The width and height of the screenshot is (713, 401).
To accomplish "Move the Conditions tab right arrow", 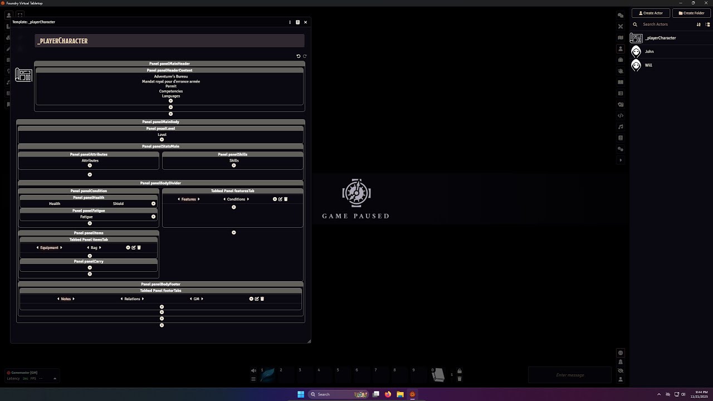I will point(248,199).
